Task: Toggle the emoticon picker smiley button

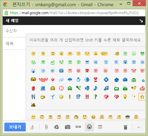Action: pyautogui.click(x=89, y=127)
